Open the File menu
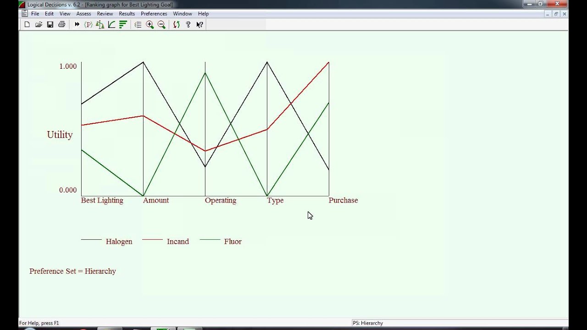 (35, 14)
